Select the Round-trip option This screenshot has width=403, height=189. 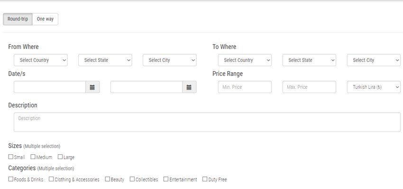[18, 19]
